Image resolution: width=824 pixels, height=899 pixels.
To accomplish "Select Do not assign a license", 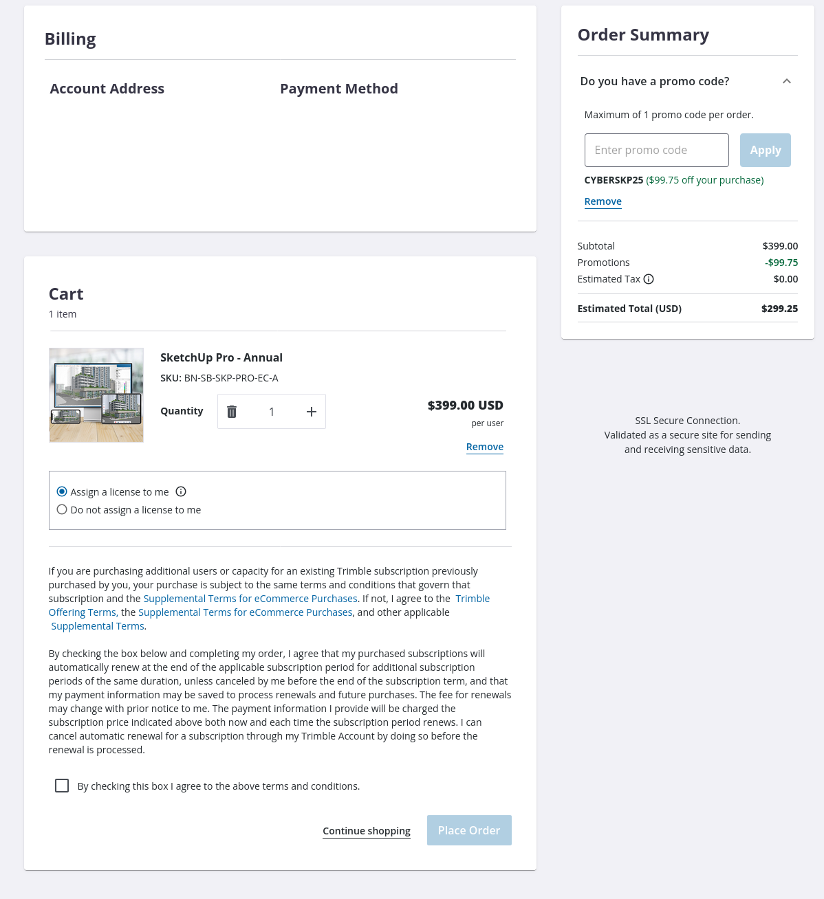I will 62,509.
